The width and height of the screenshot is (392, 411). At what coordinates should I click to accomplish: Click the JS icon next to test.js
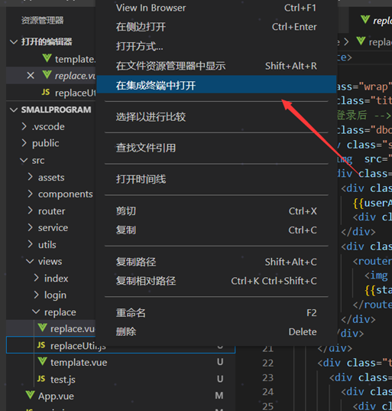(41, 379)
